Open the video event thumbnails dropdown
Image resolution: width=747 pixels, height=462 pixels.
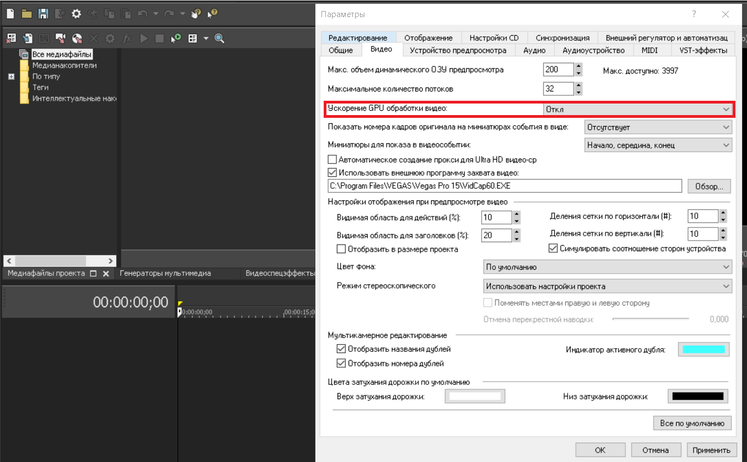tap(658, 145)
